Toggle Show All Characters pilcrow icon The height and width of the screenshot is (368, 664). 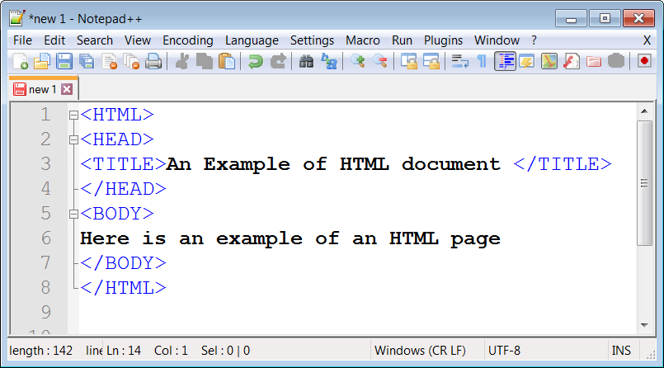pyautogui.click(x=482, y=61)
